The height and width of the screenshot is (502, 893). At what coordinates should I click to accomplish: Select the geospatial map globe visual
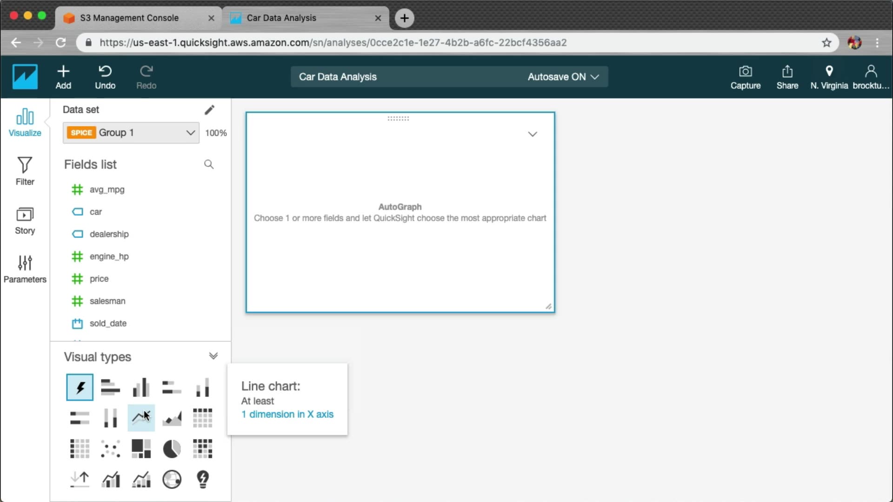(x=172, y=479)
